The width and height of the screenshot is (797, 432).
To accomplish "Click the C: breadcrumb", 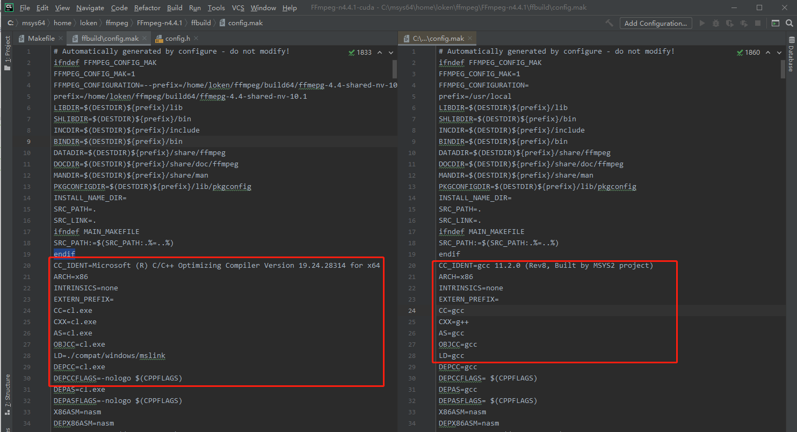I will [10, 23].
